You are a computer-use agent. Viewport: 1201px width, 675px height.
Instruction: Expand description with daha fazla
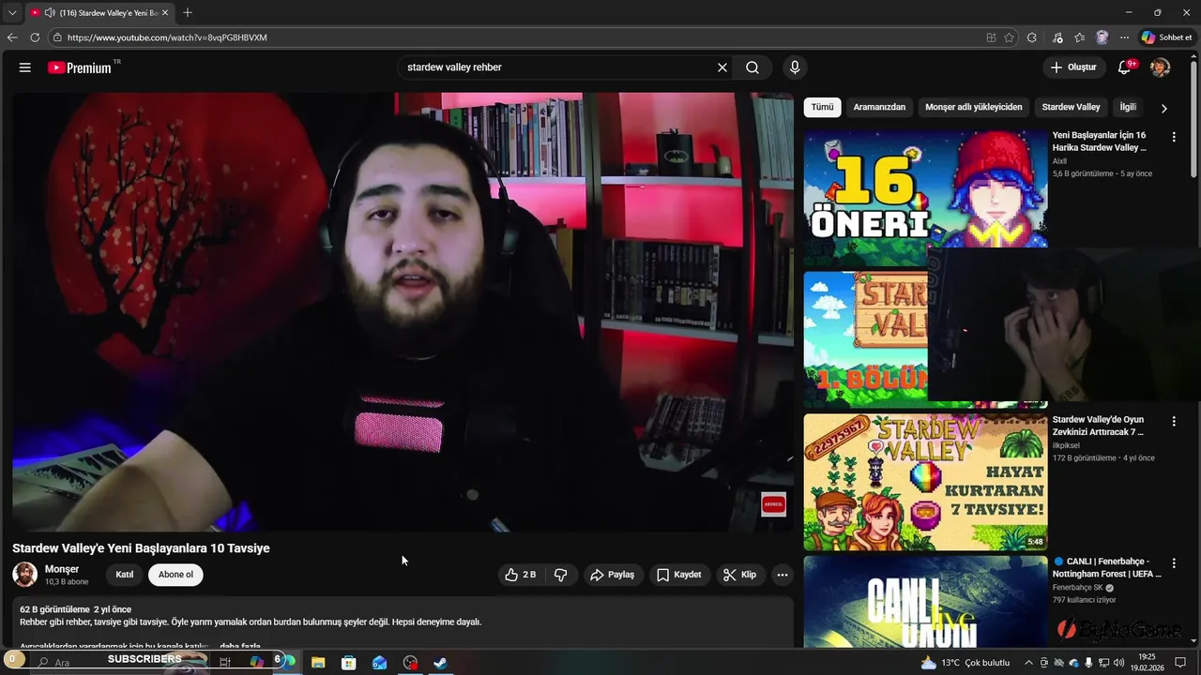coord(240,647)
